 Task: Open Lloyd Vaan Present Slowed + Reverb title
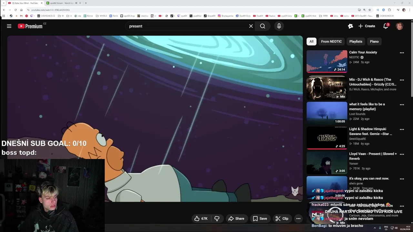click(373, 156)
